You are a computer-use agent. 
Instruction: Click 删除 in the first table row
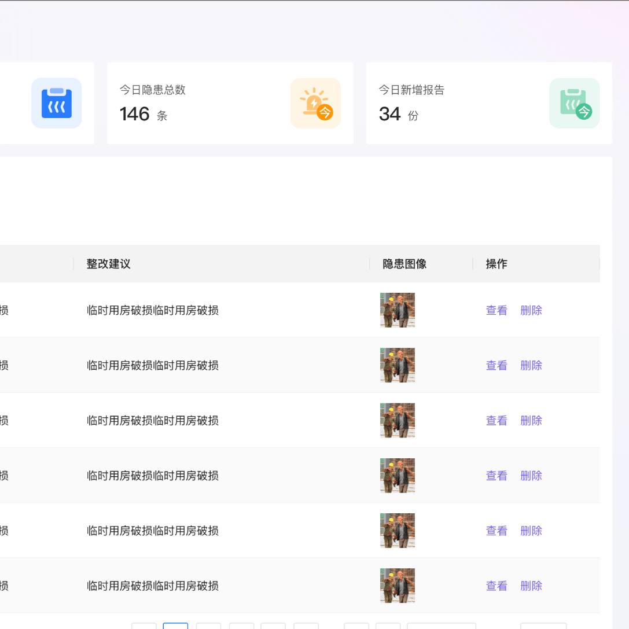pos(531,310)
